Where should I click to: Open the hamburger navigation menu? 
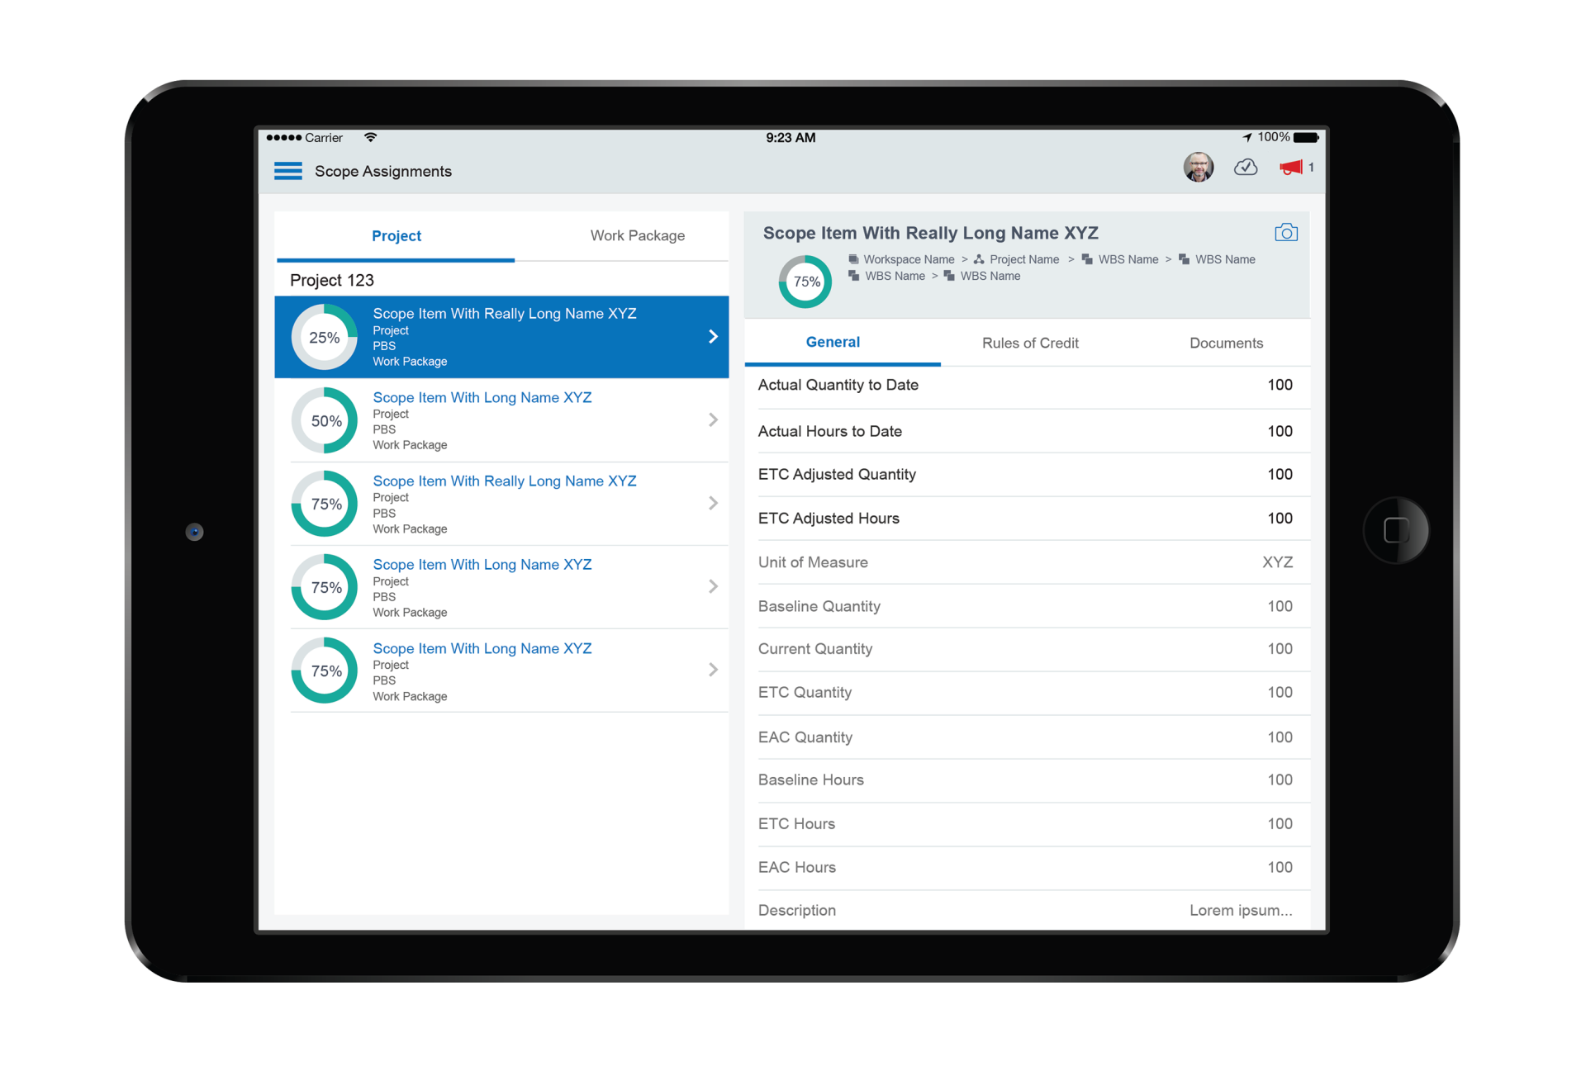[287, 171]
